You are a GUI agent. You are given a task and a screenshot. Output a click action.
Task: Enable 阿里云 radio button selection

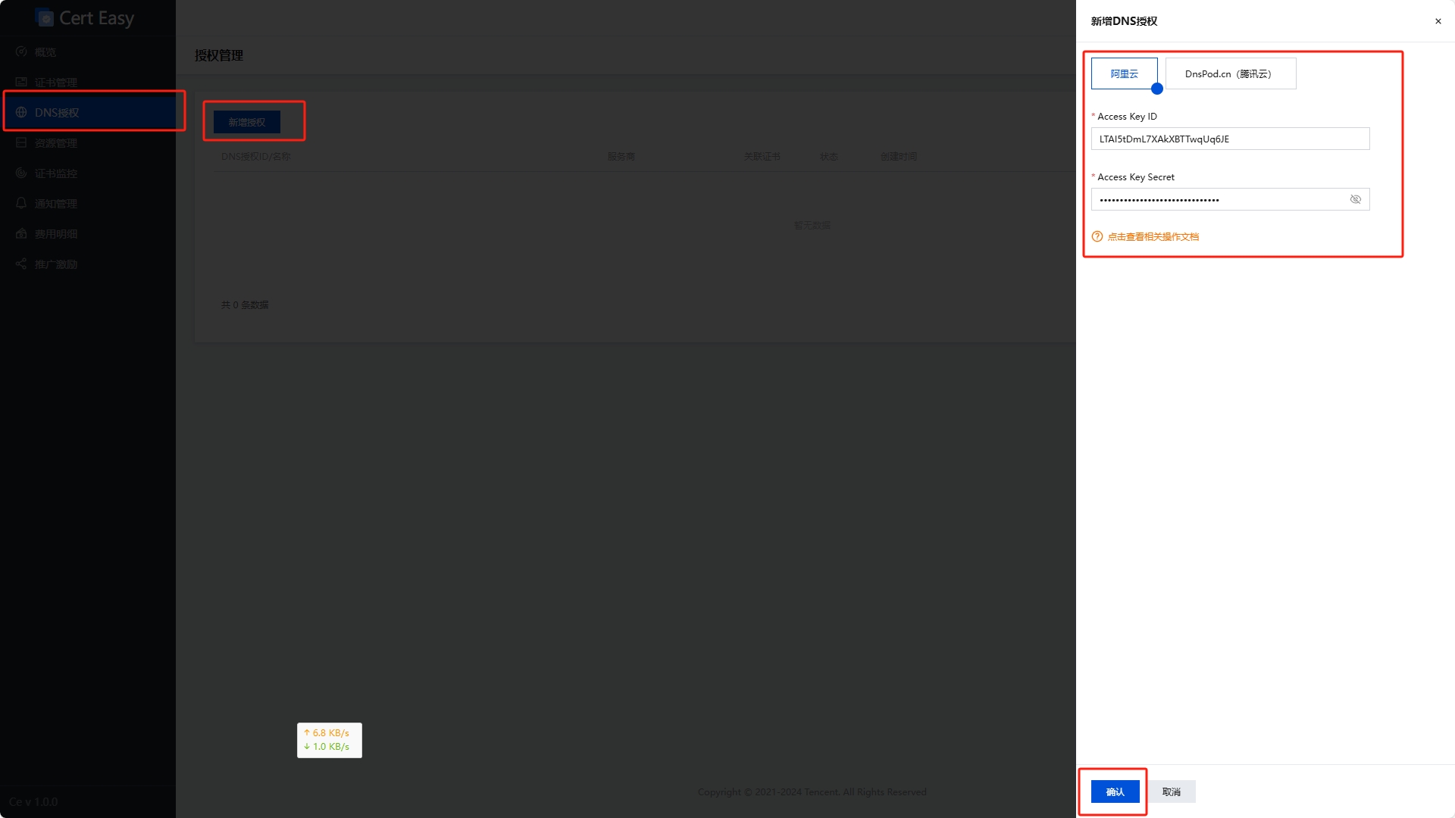(x=1125, y=73)
